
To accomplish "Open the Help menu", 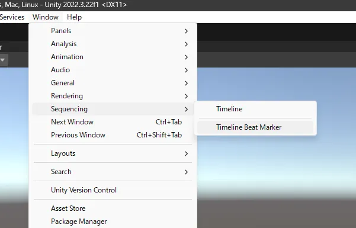I will tap(74, 17).
